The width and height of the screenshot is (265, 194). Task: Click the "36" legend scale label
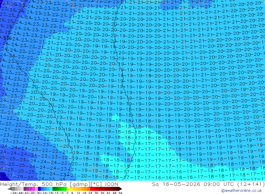pos(102,193)
